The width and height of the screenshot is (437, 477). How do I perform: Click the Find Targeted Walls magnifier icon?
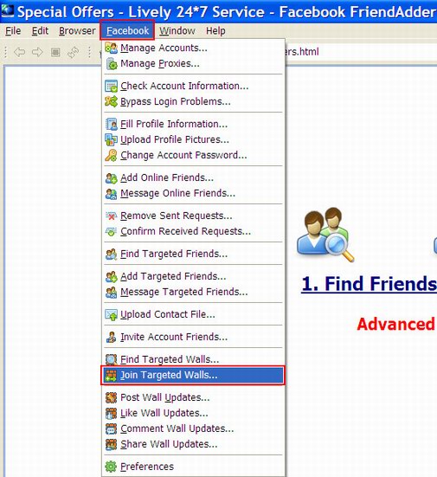click(x=111, y=359)
